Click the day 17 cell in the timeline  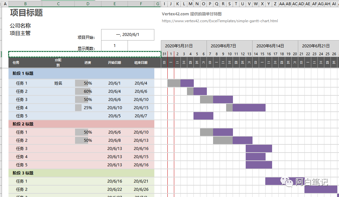pyautogui.click(x=275, y=54)
